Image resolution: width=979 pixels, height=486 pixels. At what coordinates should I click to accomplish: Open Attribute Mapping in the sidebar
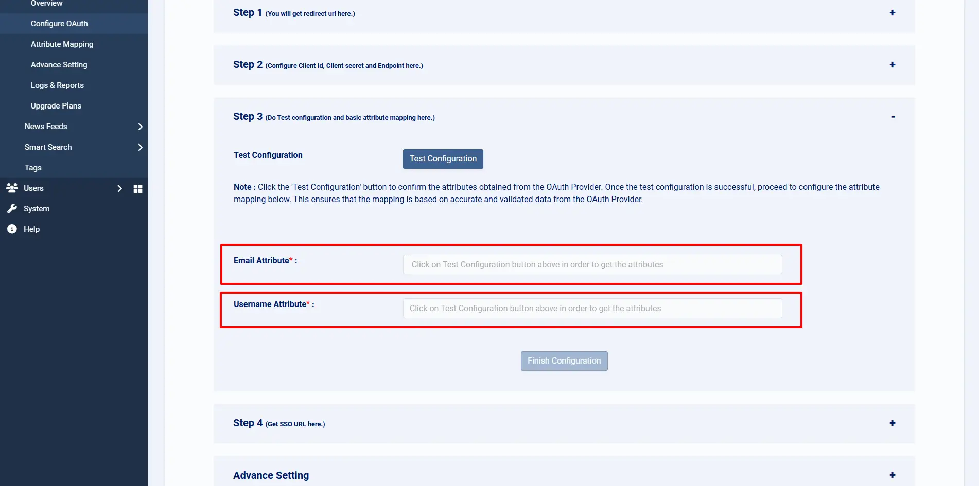point(62,44)
